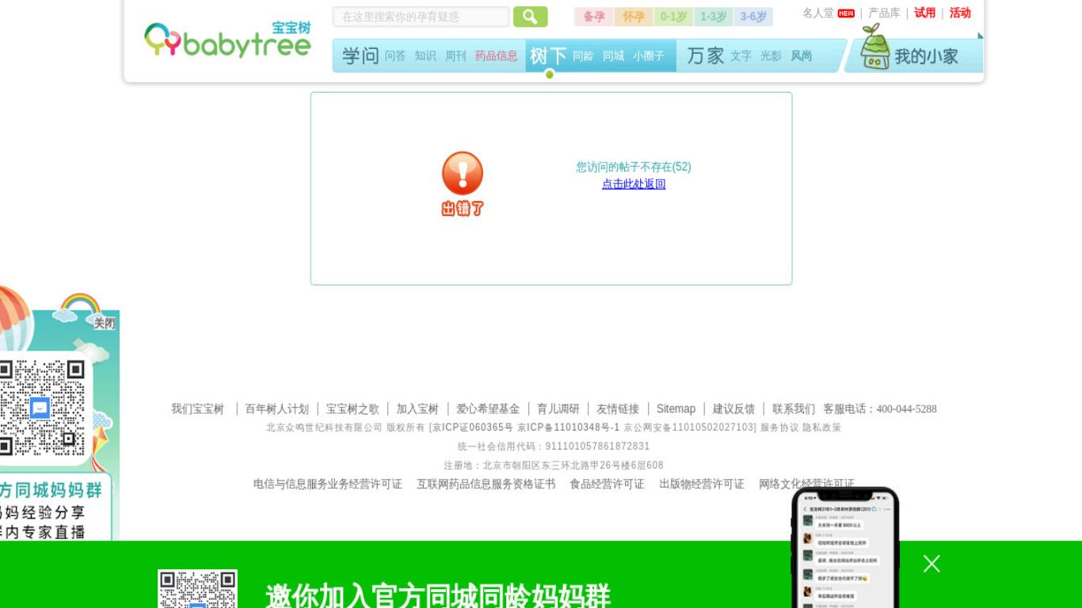This screenshot has height=608, width=1082.
Task: Close the left QR code ad panel
Action: coord(105,323)
